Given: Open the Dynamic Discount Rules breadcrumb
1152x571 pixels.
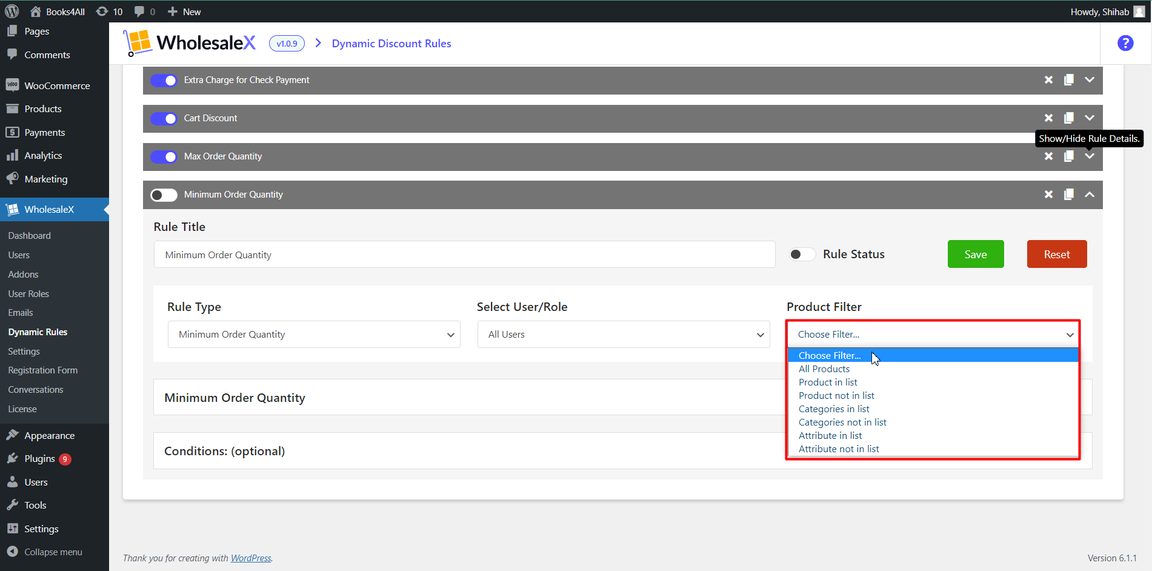Looking at the screenshot, I should pos(391,44).
